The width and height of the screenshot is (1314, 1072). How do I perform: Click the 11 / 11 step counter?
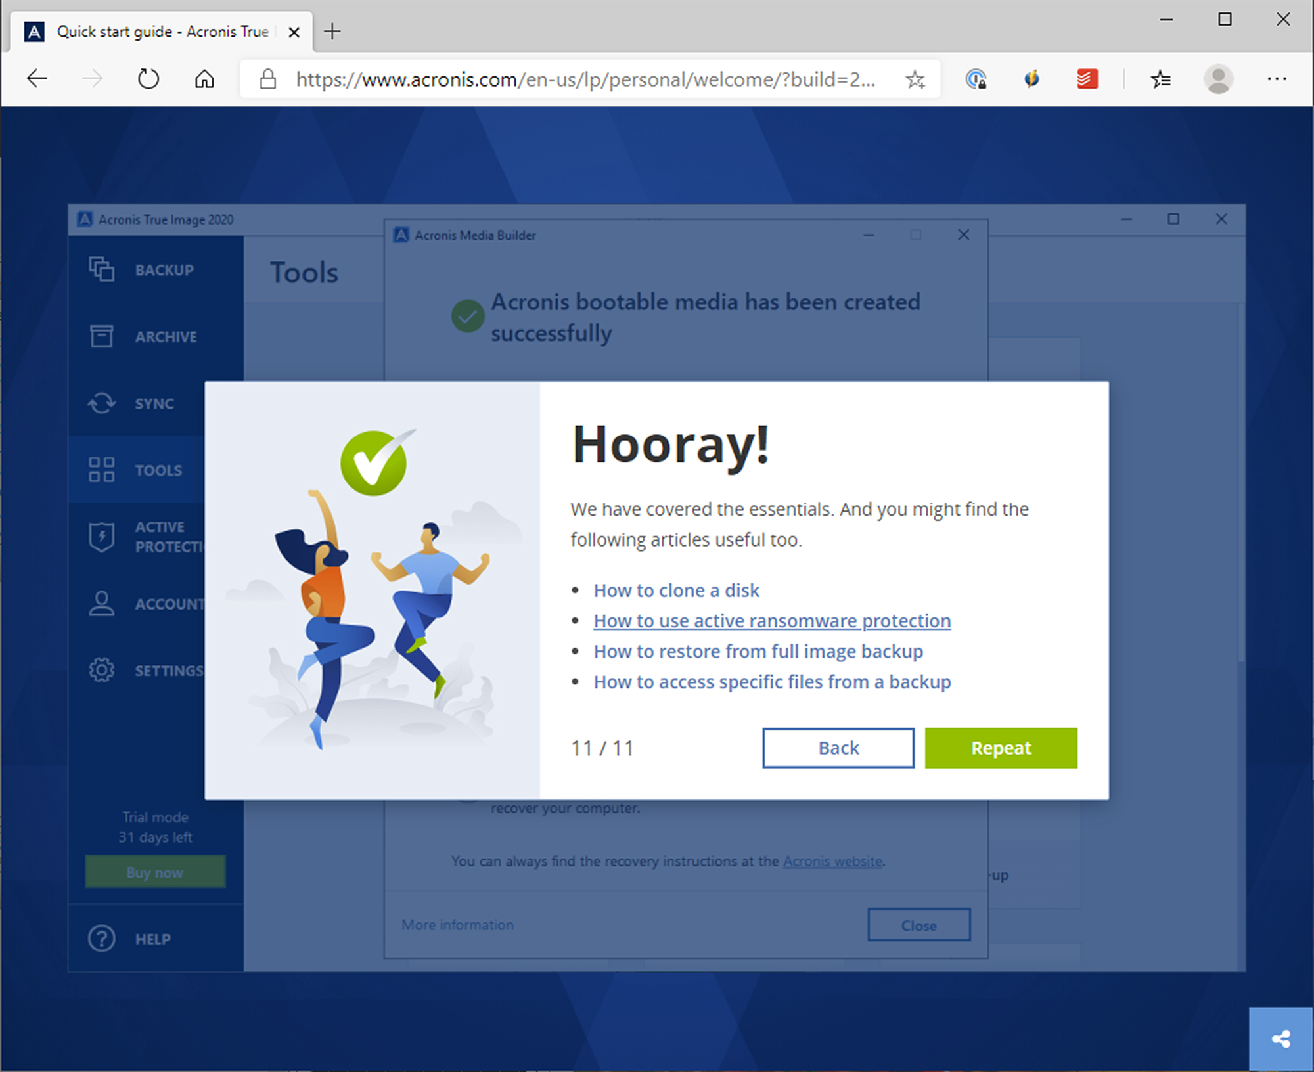(x=602, y=748)
